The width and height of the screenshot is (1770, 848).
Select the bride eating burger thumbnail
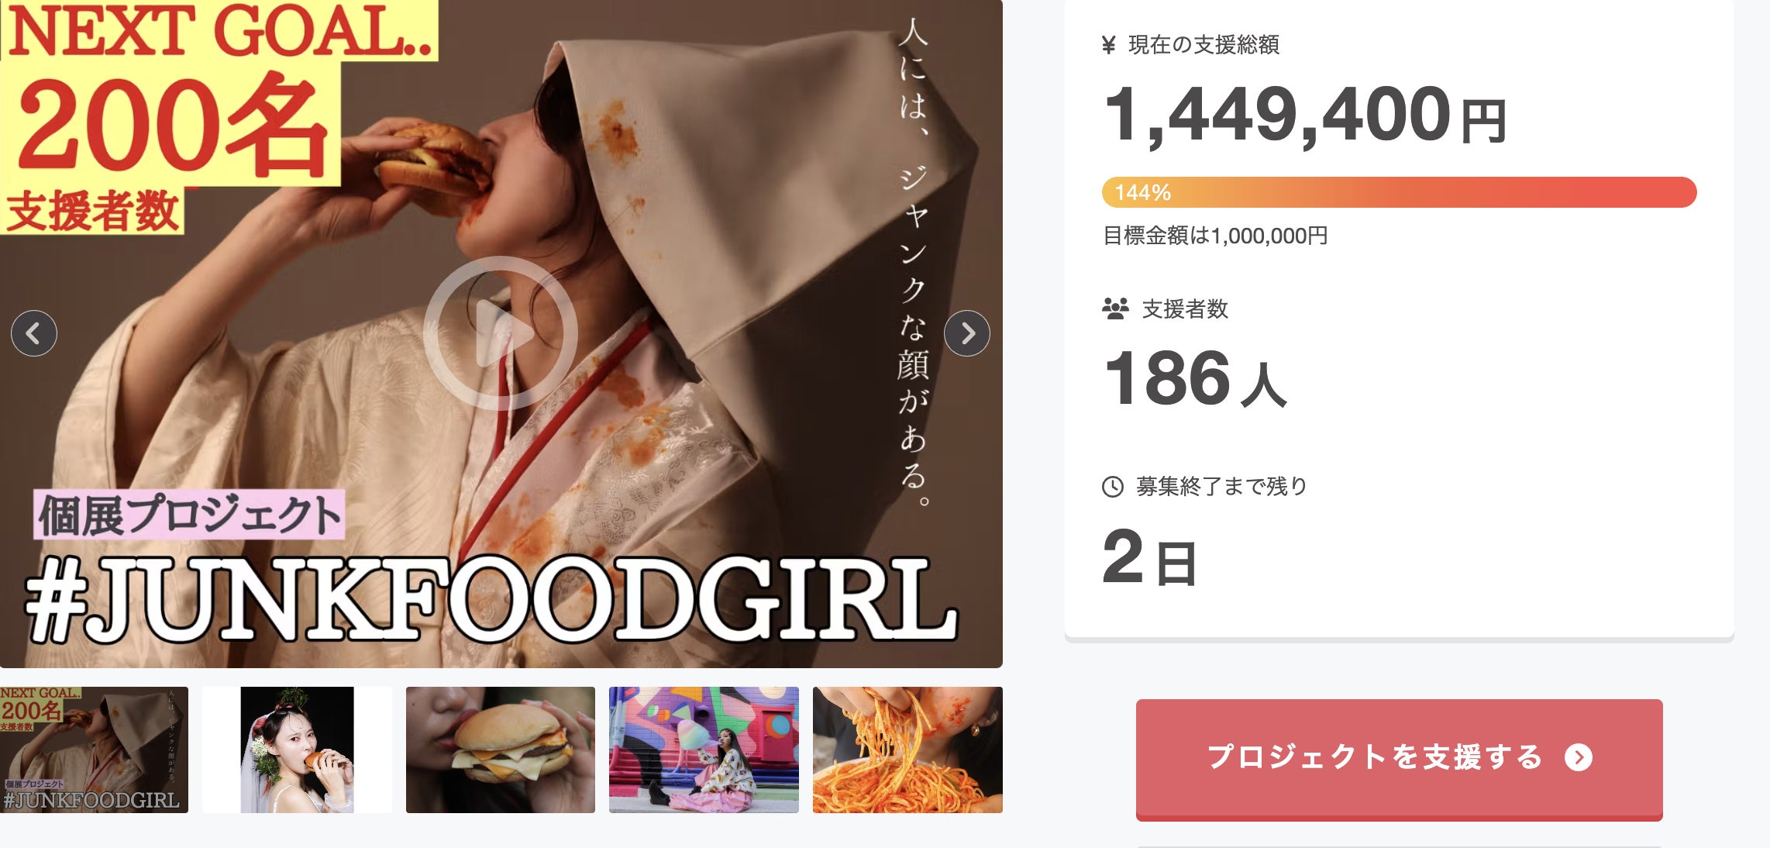pyautogui.click(x=297, y=750)
